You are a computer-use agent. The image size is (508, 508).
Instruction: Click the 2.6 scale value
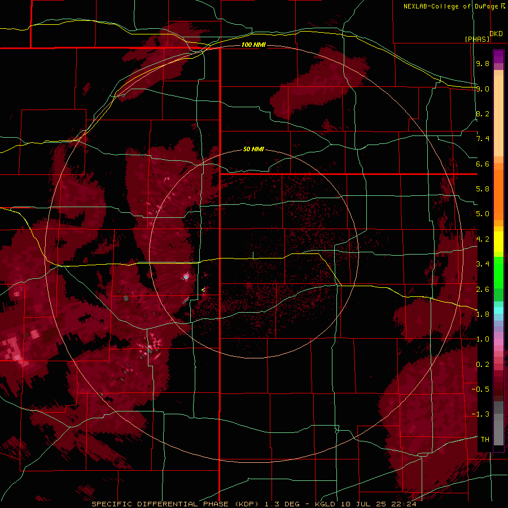(x=483, y=290)
